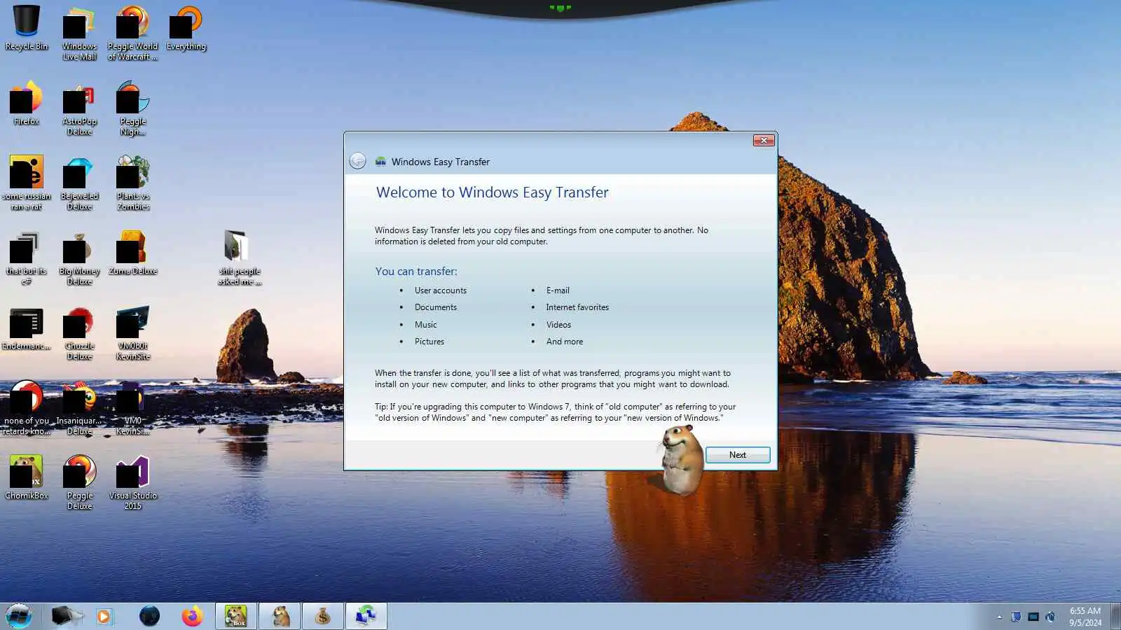This screenshot has height=630, width=1121.
Task: Click 'Videos' list item
Action: click(559, 325)
